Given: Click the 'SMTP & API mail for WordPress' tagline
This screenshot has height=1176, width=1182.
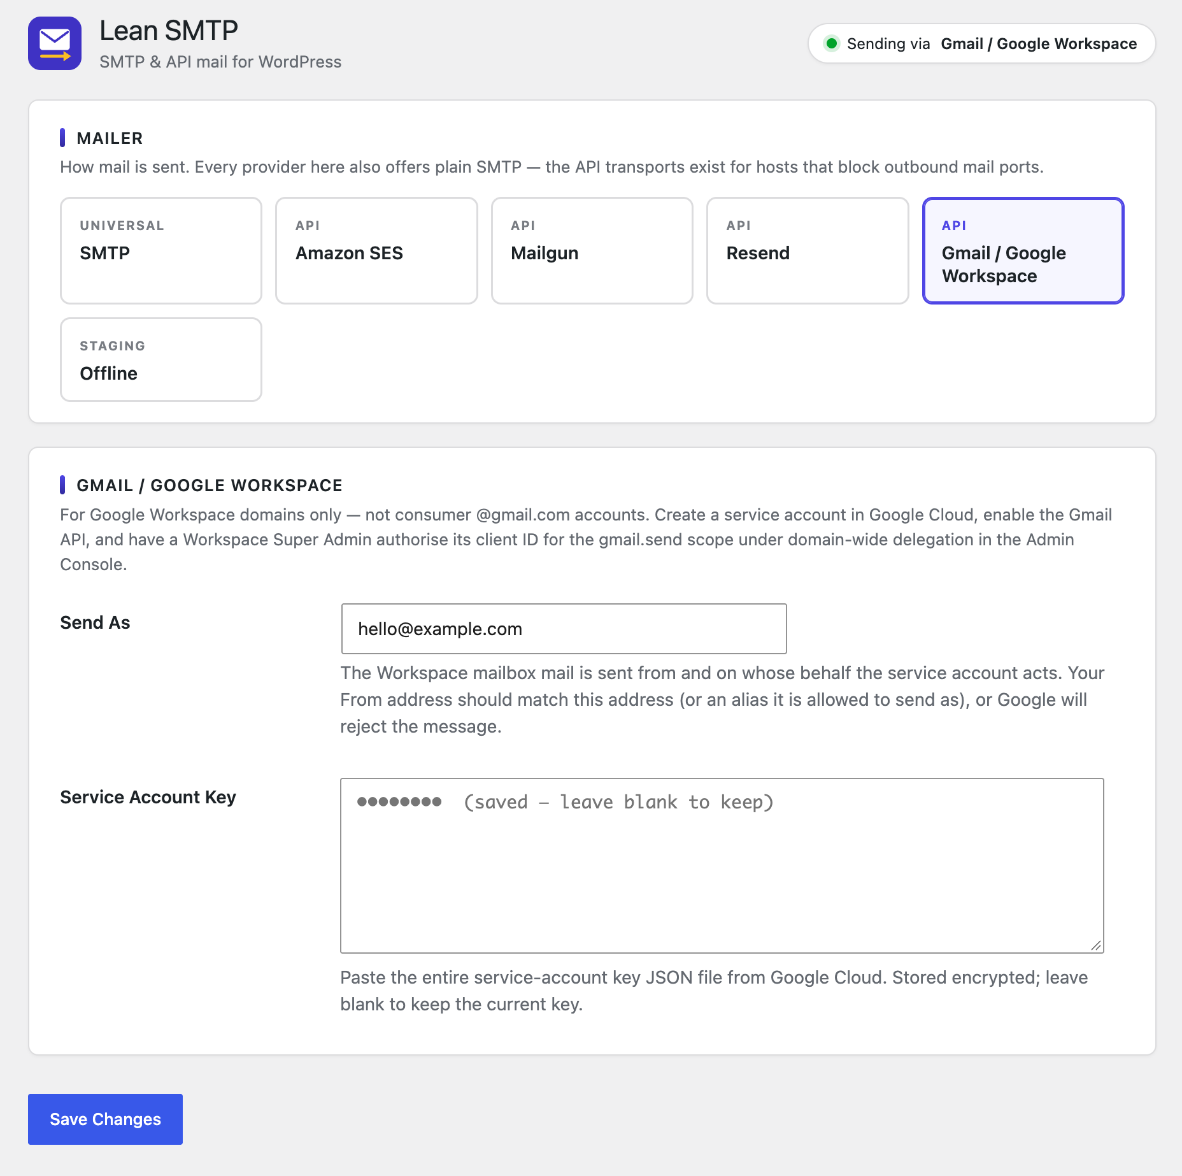Looking at the screenshot, I should 220,62.
